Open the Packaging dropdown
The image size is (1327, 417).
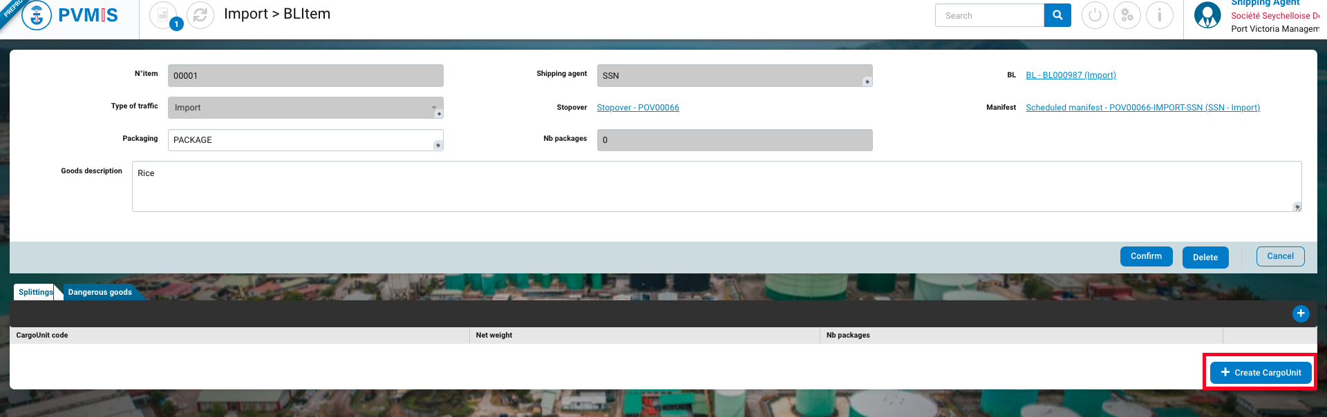(305, 140)
